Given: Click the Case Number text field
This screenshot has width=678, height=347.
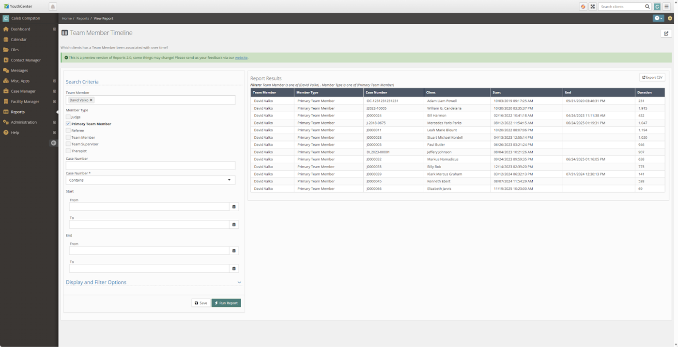Looking at the screenshot, I should pyautogui.click(x=151, y=166).
